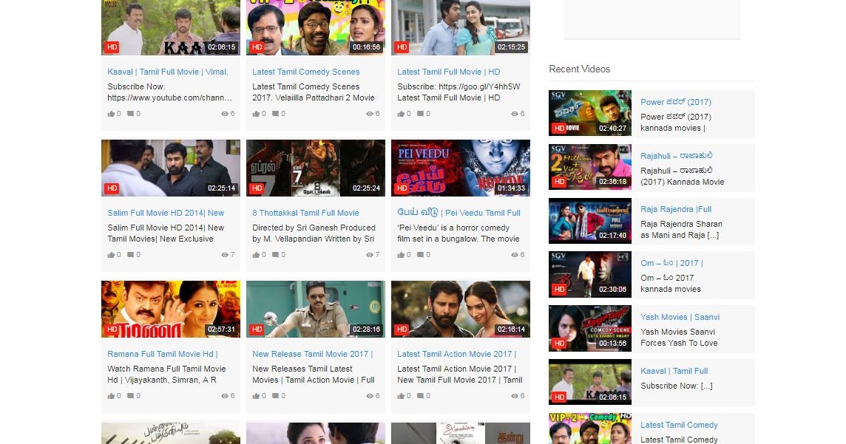Click the views eye icon under Latest Tamil Comedy Scenes
This screenshot has width=846, height=444.
[370, 114]
